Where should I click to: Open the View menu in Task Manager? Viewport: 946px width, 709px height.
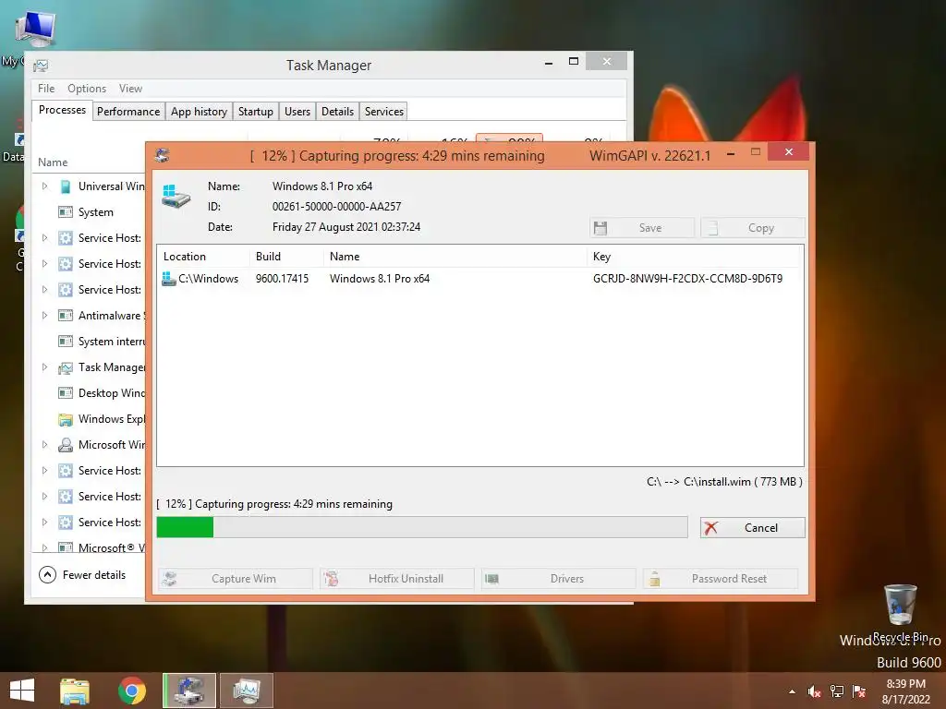click(x=130, y=88)
